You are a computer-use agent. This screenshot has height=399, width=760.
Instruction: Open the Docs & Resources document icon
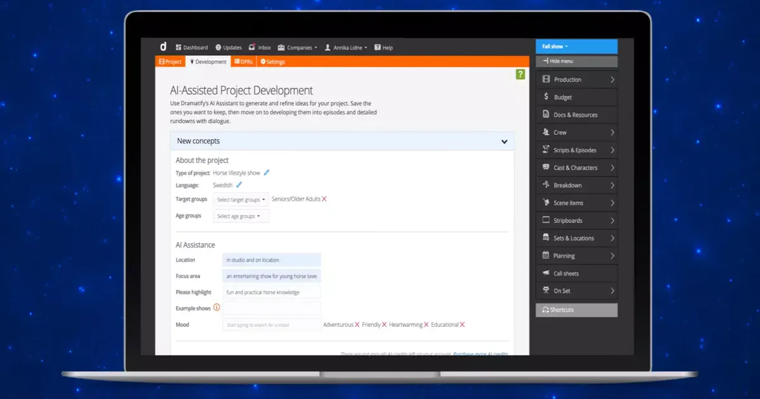click(x=546, y=115)
